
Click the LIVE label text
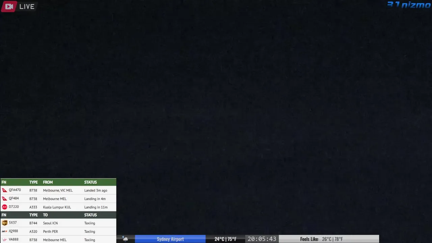point(27,6)
